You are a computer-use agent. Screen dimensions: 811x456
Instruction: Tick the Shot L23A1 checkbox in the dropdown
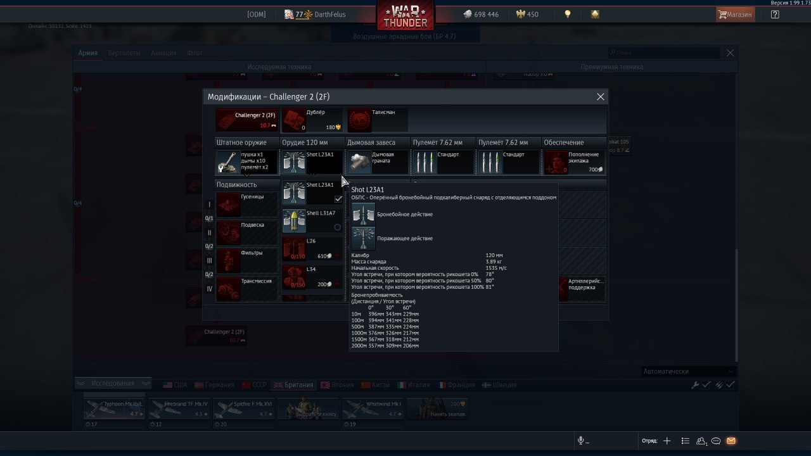338,199
